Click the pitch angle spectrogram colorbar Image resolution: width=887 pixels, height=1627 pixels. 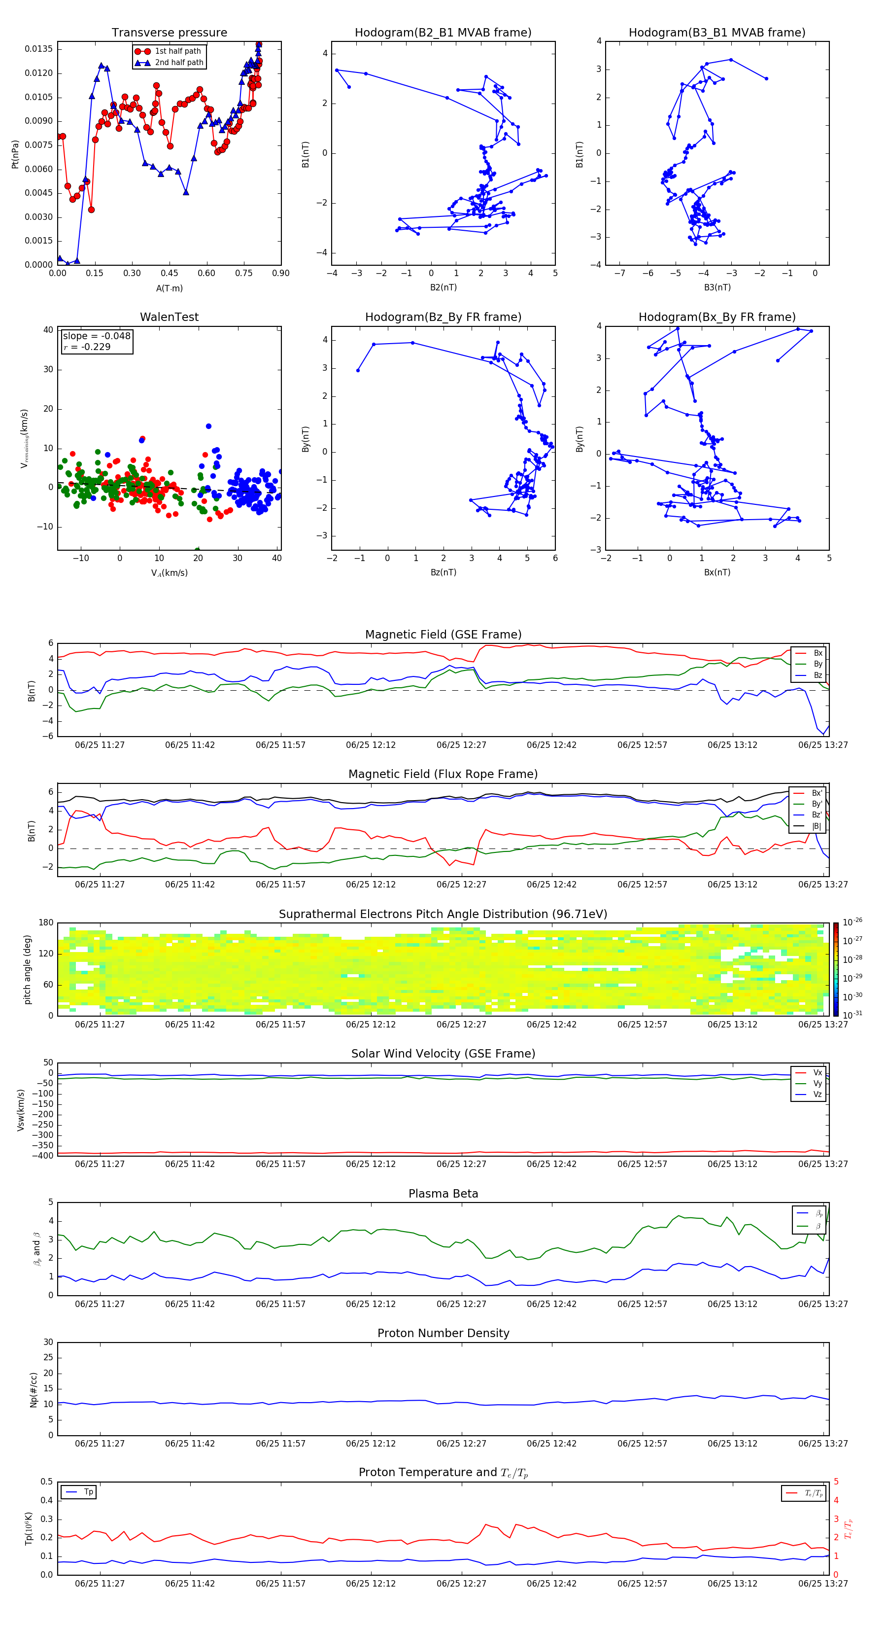point(836,969)
